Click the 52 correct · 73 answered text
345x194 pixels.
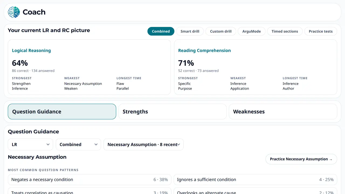[198, 71]
